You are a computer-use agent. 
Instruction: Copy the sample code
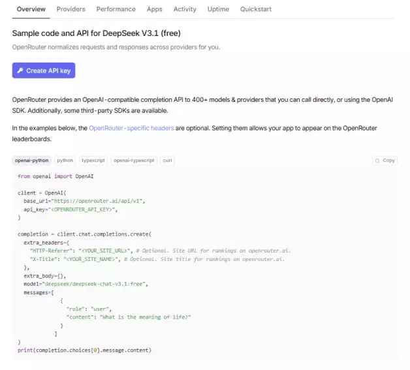coord(385,161)
